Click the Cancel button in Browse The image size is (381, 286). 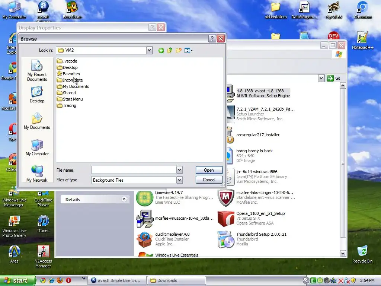209,180
